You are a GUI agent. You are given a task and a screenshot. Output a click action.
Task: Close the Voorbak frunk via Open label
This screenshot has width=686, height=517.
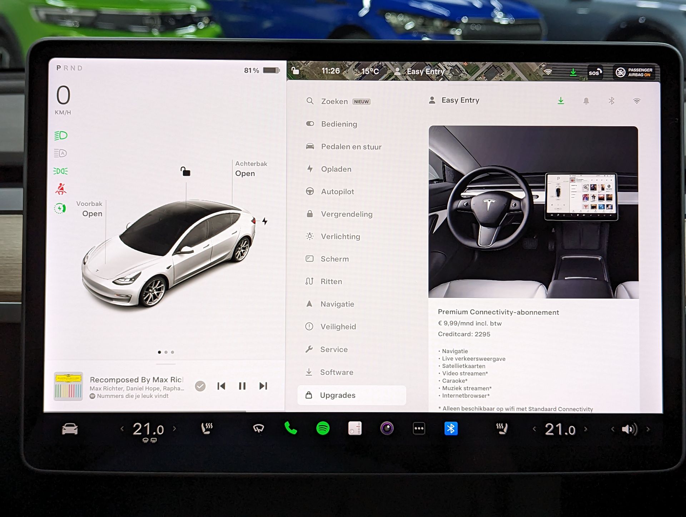(x=92, y=213)
